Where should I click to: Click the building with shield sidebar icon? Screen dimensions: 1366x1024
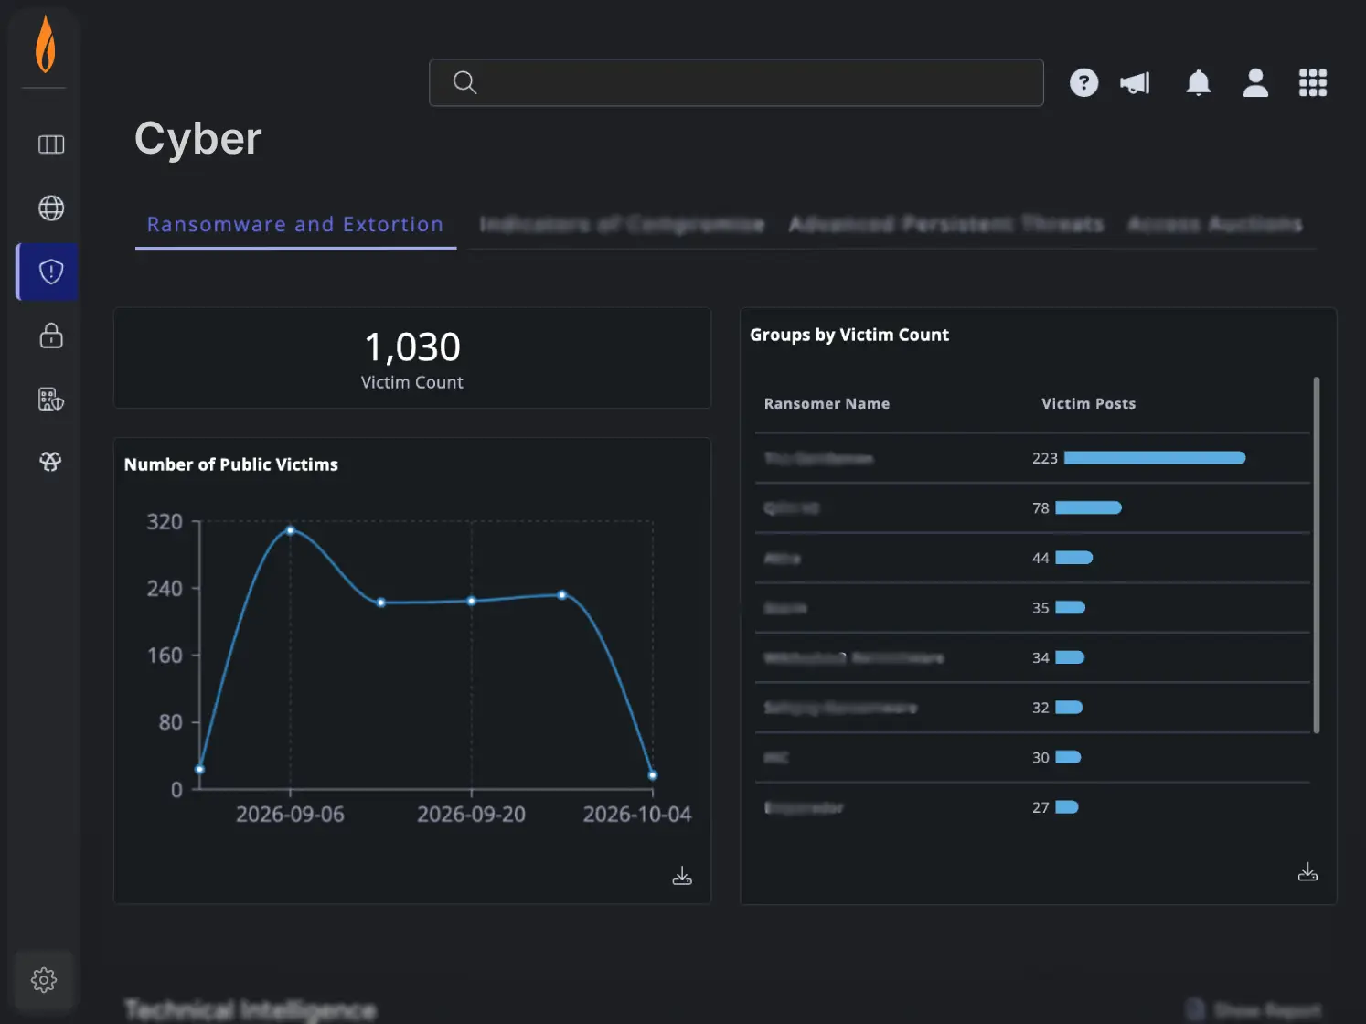51,400
